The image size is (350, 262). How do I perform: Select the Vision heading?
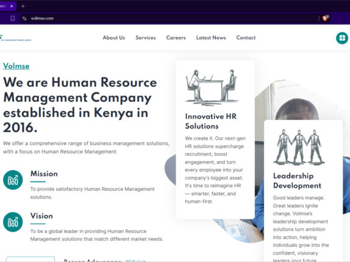(41, 216)
